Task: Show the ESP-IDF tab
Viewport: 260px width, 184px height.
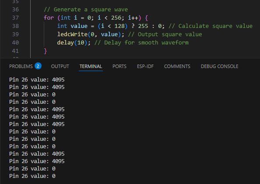Action: pos(145,66)
